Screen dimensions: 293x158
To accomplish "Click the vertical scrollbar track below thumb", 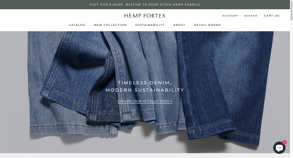I will (291, 89).
